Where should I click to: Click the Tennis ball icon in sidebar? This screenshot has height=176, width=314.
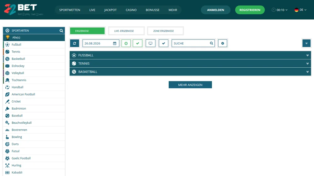tap(8, 52)
